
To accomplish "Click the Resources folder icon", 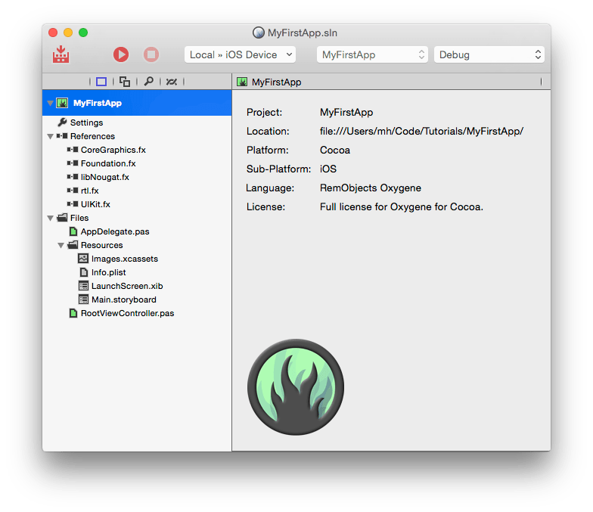I will point(73,245).
